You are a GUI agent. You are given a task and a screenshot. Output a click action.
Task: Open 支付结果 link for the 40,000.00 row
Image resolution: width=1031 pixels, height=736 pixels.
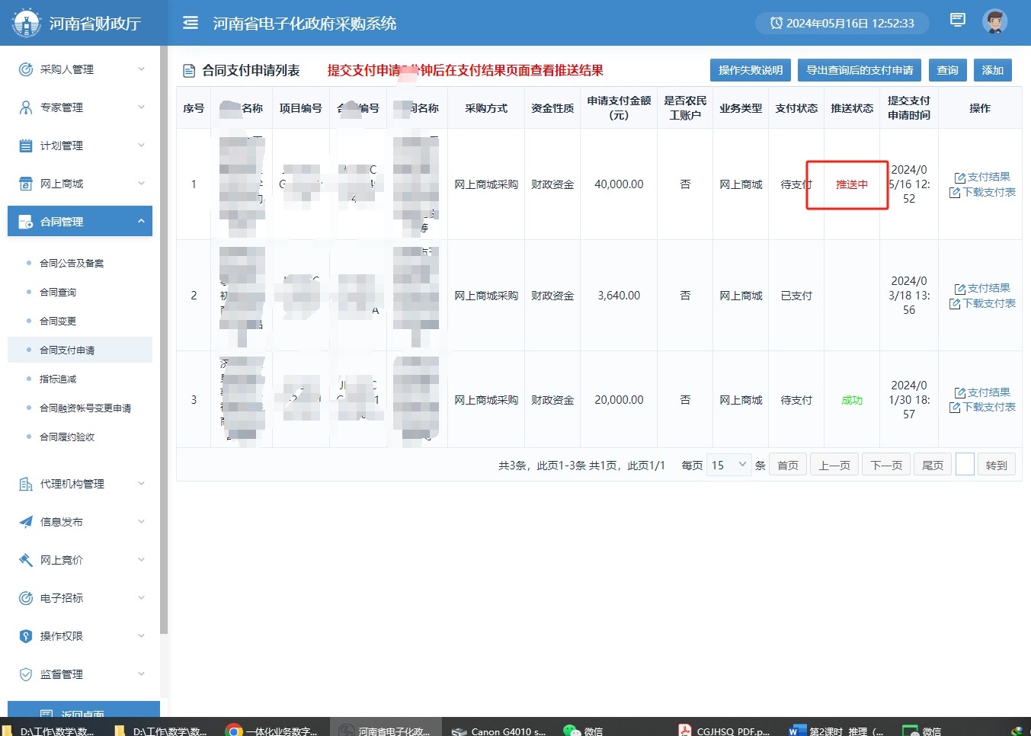pyautogui.click(x=982, y=177)
